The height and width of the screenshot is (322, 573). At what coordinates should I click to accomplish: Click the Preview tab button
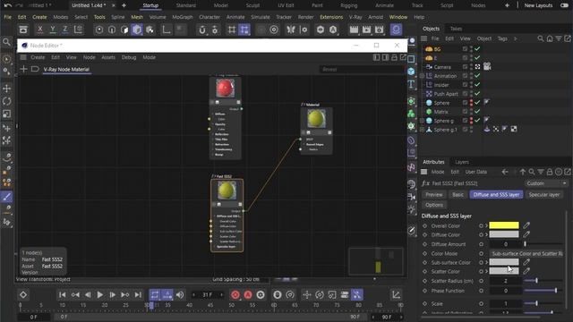[x=433, y=195]
